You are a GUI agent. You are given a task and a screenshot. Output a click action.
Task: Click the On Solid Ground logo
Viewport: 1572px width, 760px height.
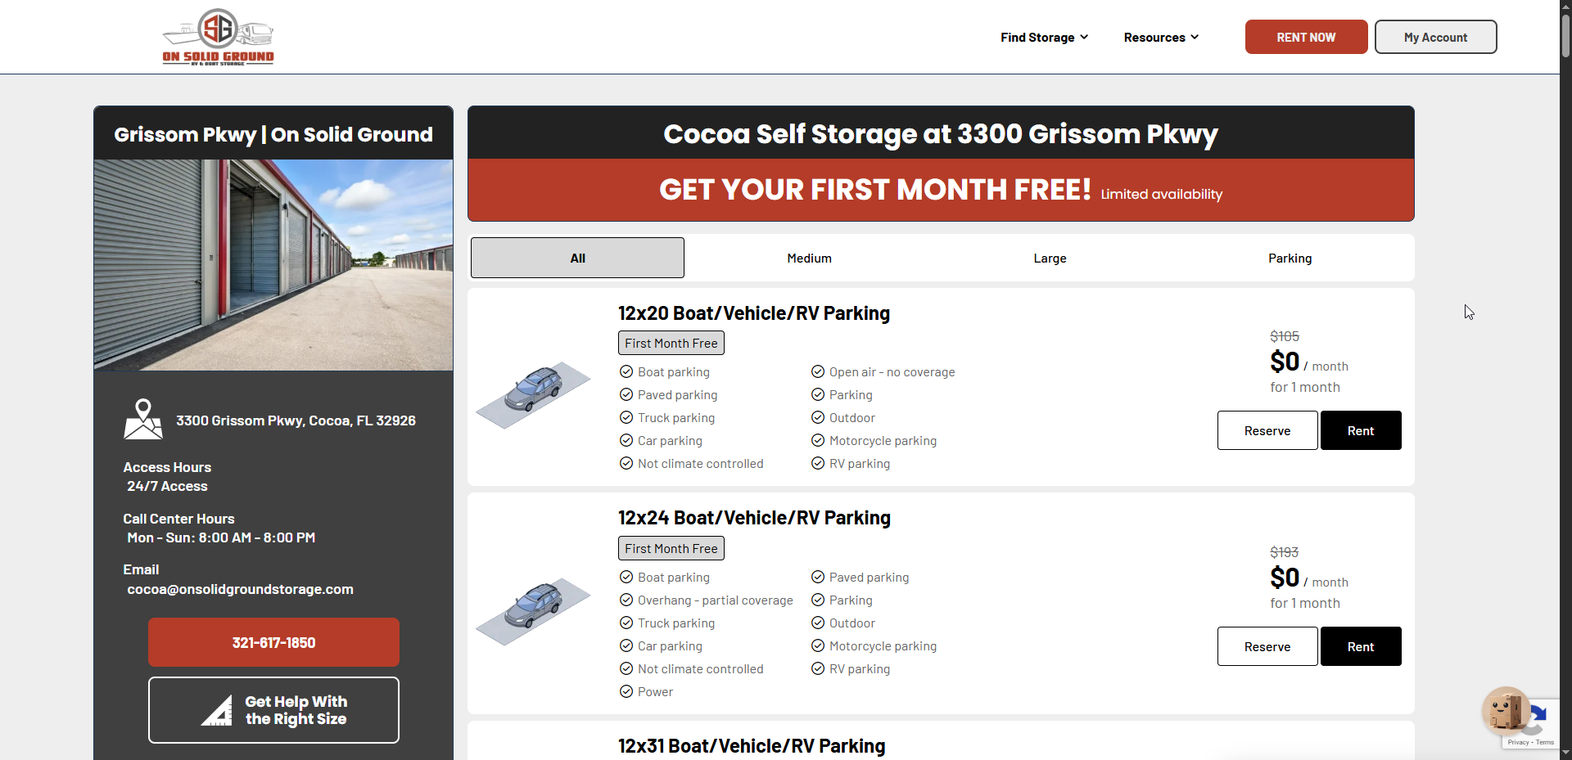(218, 37)
